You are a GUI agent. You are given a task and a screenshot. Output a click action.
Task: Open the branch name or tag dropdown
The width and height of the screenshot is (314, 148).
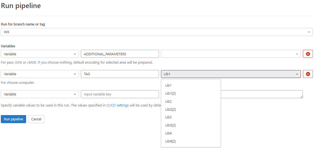point(157,32)
